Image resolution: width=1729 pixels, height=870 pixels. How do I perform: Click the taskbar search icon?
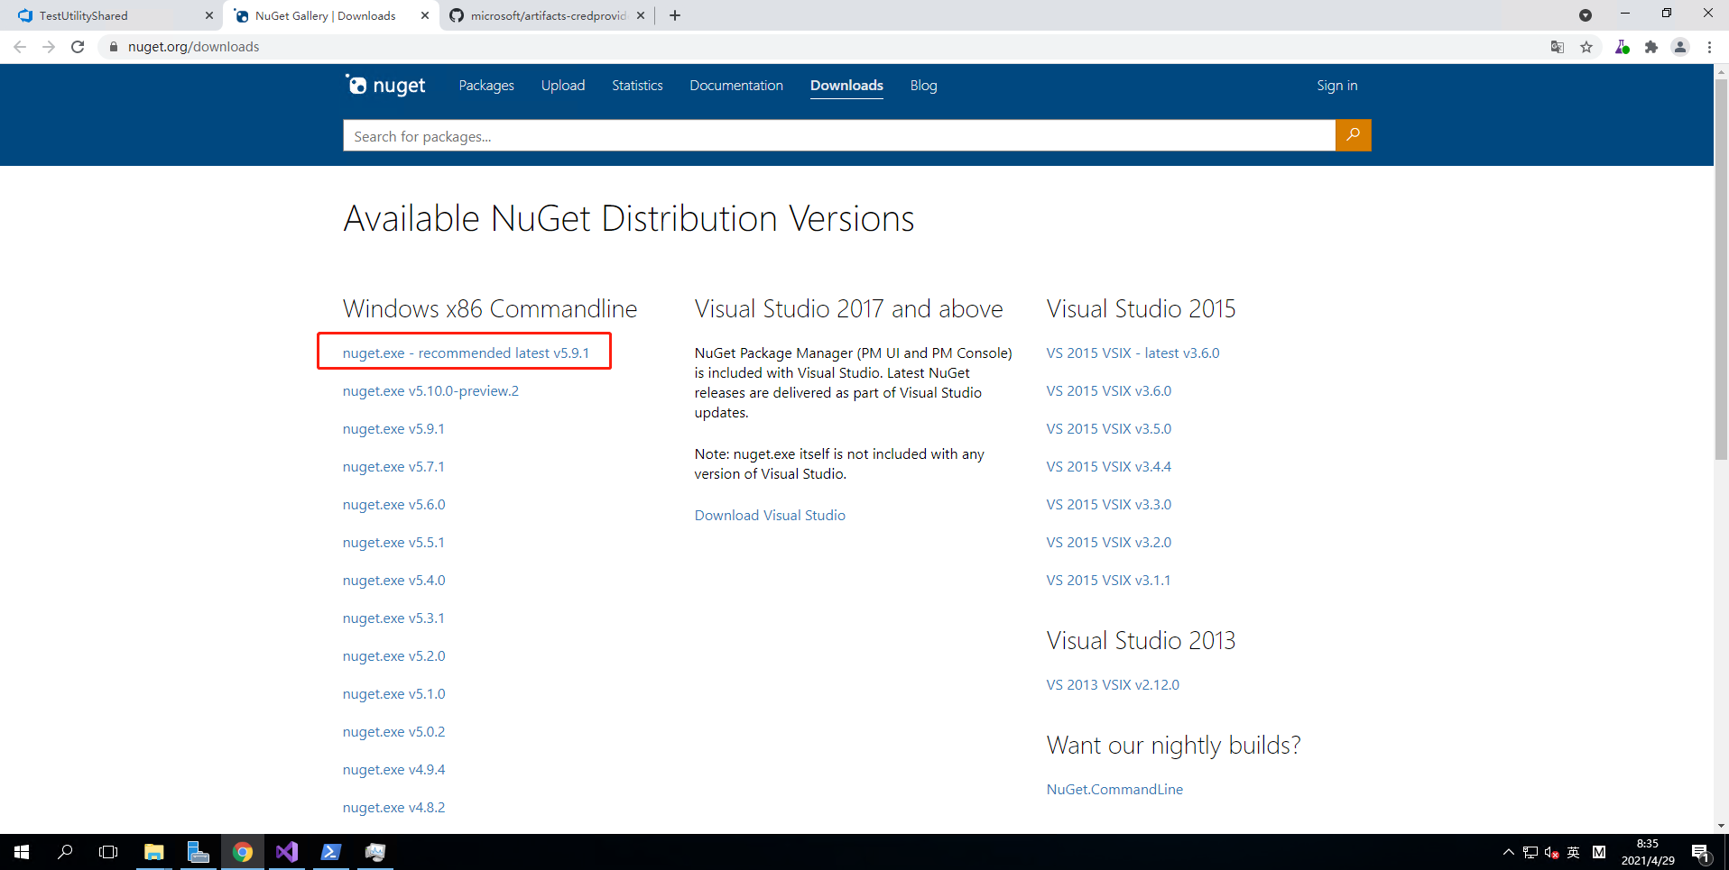[65, 852]
